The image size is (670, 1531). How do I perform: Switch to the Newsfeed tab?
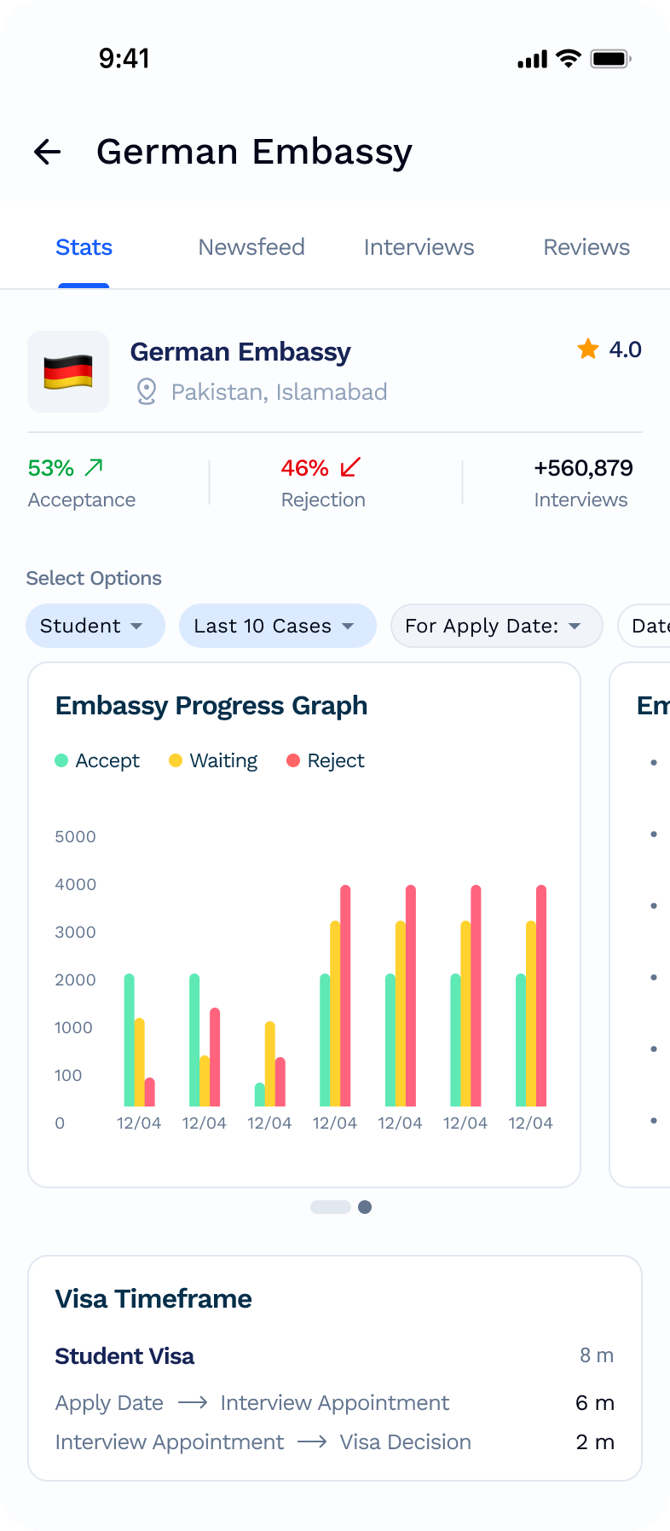pos(251,247)
